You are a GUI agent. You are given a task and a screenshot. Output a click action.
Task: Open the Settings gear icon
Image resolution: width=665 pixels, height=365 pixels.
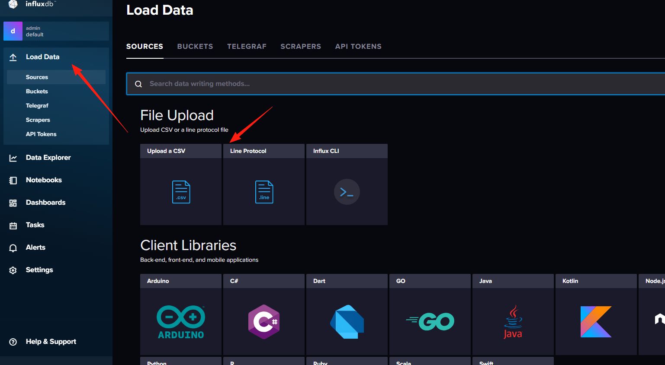(13, 270)
